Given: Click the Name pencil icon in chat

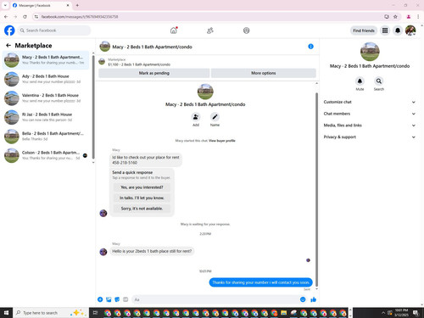Looking at the screenshot, I should [x=215, y=117].
